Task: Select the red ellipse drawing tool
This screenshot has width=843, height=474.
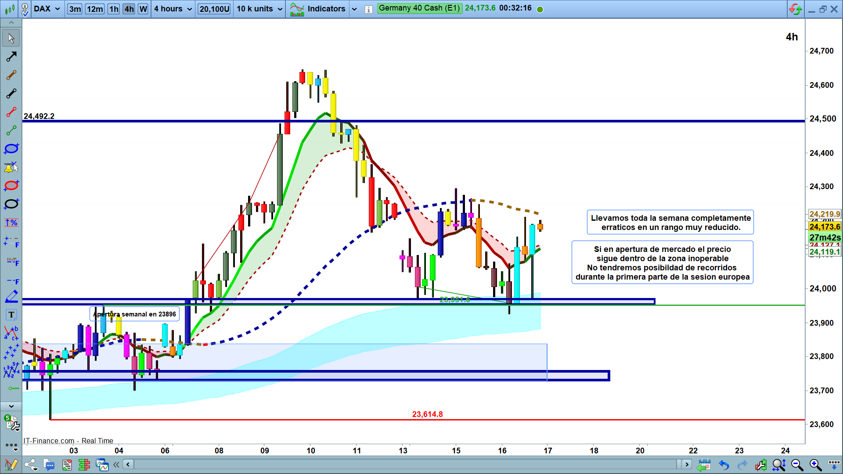Action: click(11, 186)
